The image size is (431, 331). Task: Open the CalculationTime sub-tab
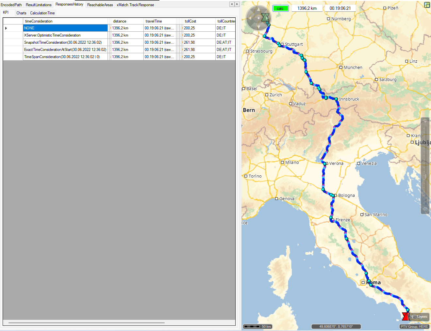pos(42,13)
